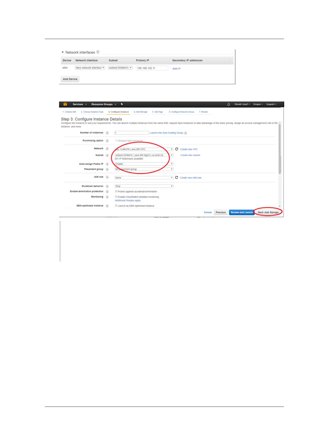Click info icon beside Subnet label
The image size is (314, 444).
(x=107, y=155)
